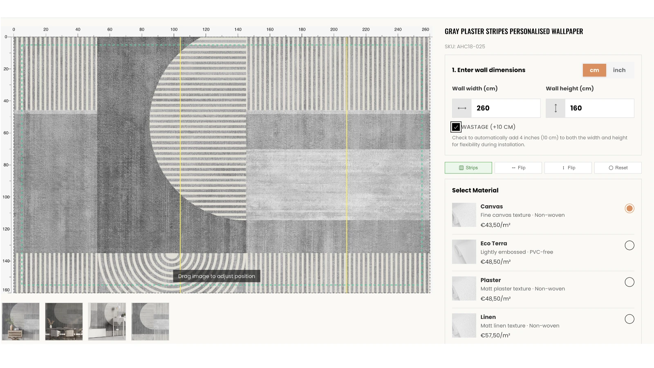Viewport: 654px width, 368px height.
Task: Select the Canvas material radio button
Action: click(x=629, y=209)
